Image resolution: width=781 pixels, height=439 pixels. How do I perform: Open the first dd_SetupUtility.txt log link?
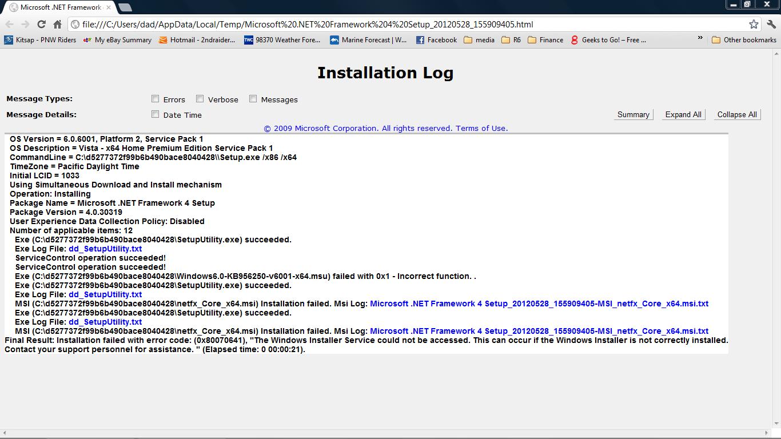(x=105, y=249)
